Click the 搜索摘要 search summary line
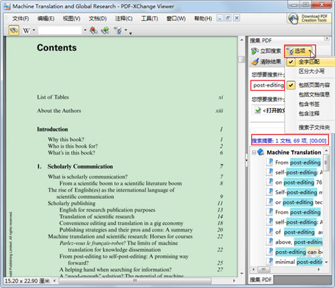The height and width of the screenshot is (288, 335). click(x=289, y=141)
